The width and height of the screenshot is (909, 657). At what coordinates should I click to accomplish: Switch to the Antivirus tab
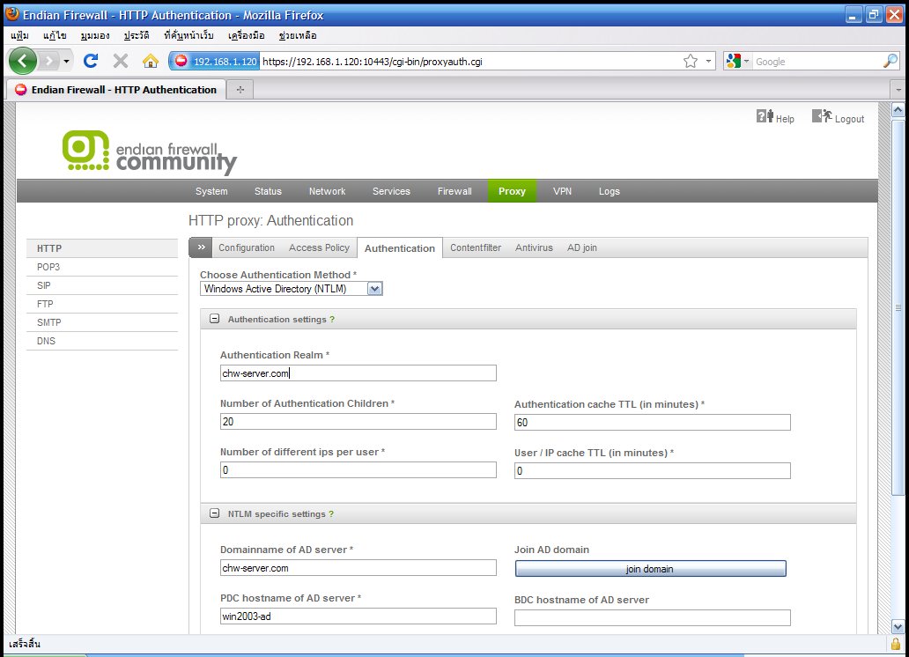click(534, 247)
